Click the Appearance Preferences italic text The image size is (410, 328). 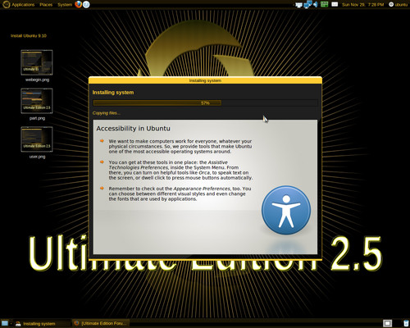[202, 189]
